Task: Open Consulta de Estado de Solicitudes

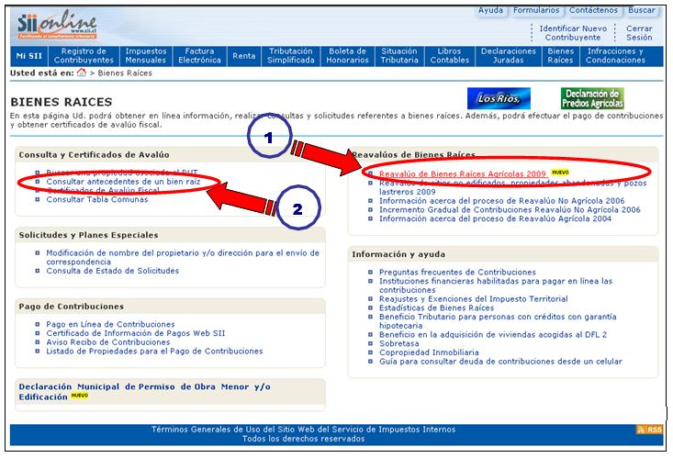Action: pyautogui.click(x=112, y=271)
